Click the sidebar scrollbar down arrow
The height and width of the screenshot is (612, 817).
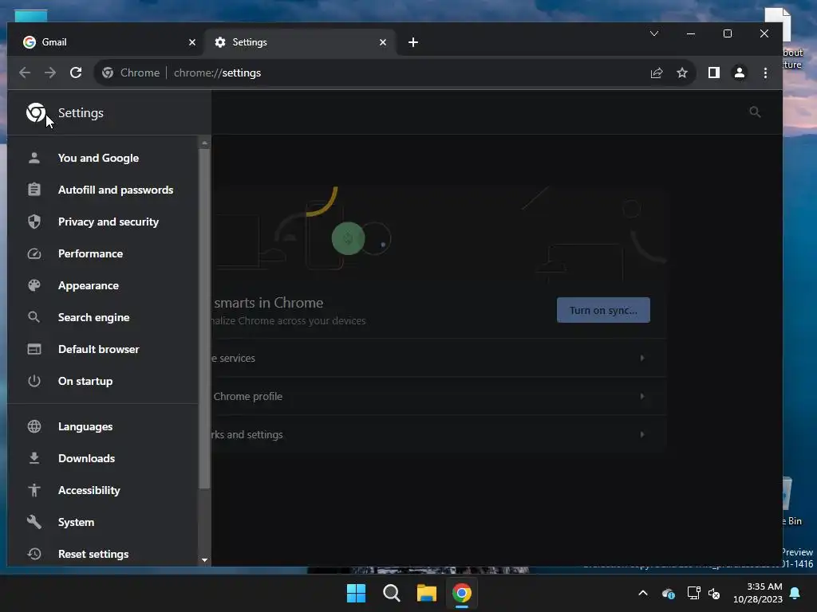[205, 560]
